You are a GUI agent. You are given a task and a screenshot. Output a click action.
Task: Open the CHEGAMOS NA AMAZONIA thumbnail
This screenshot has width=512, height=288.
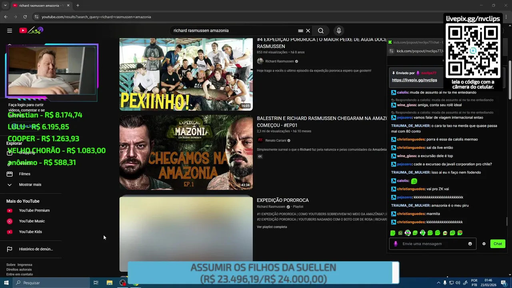pyautogui.click(x=186, y=152)
